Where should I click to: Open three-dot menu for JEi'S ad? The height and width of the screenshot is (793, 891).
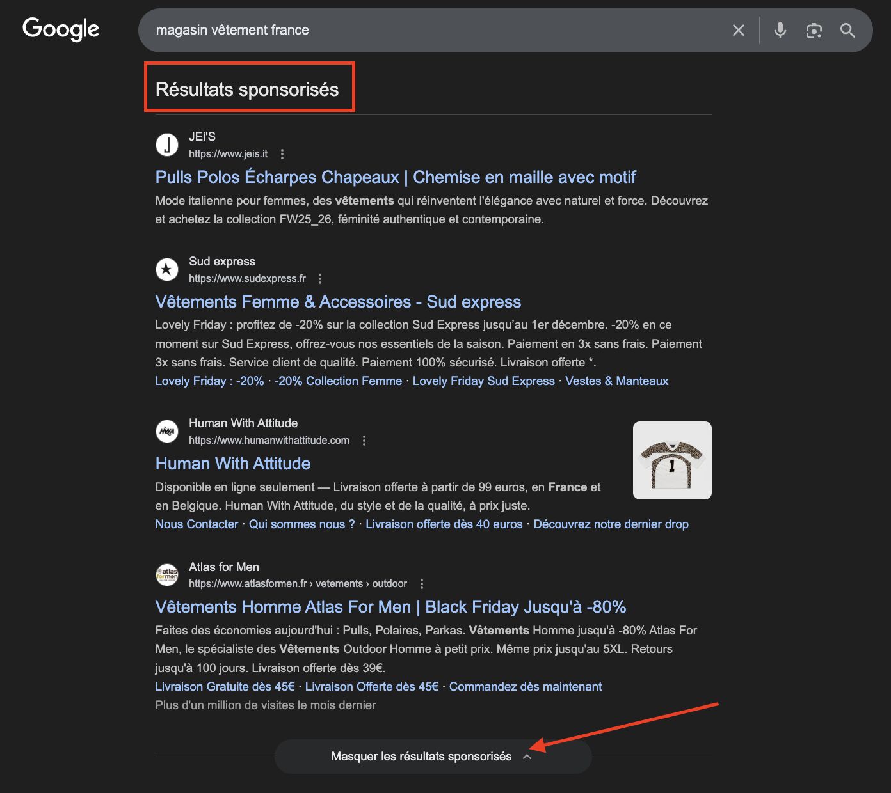click(282, 154)
